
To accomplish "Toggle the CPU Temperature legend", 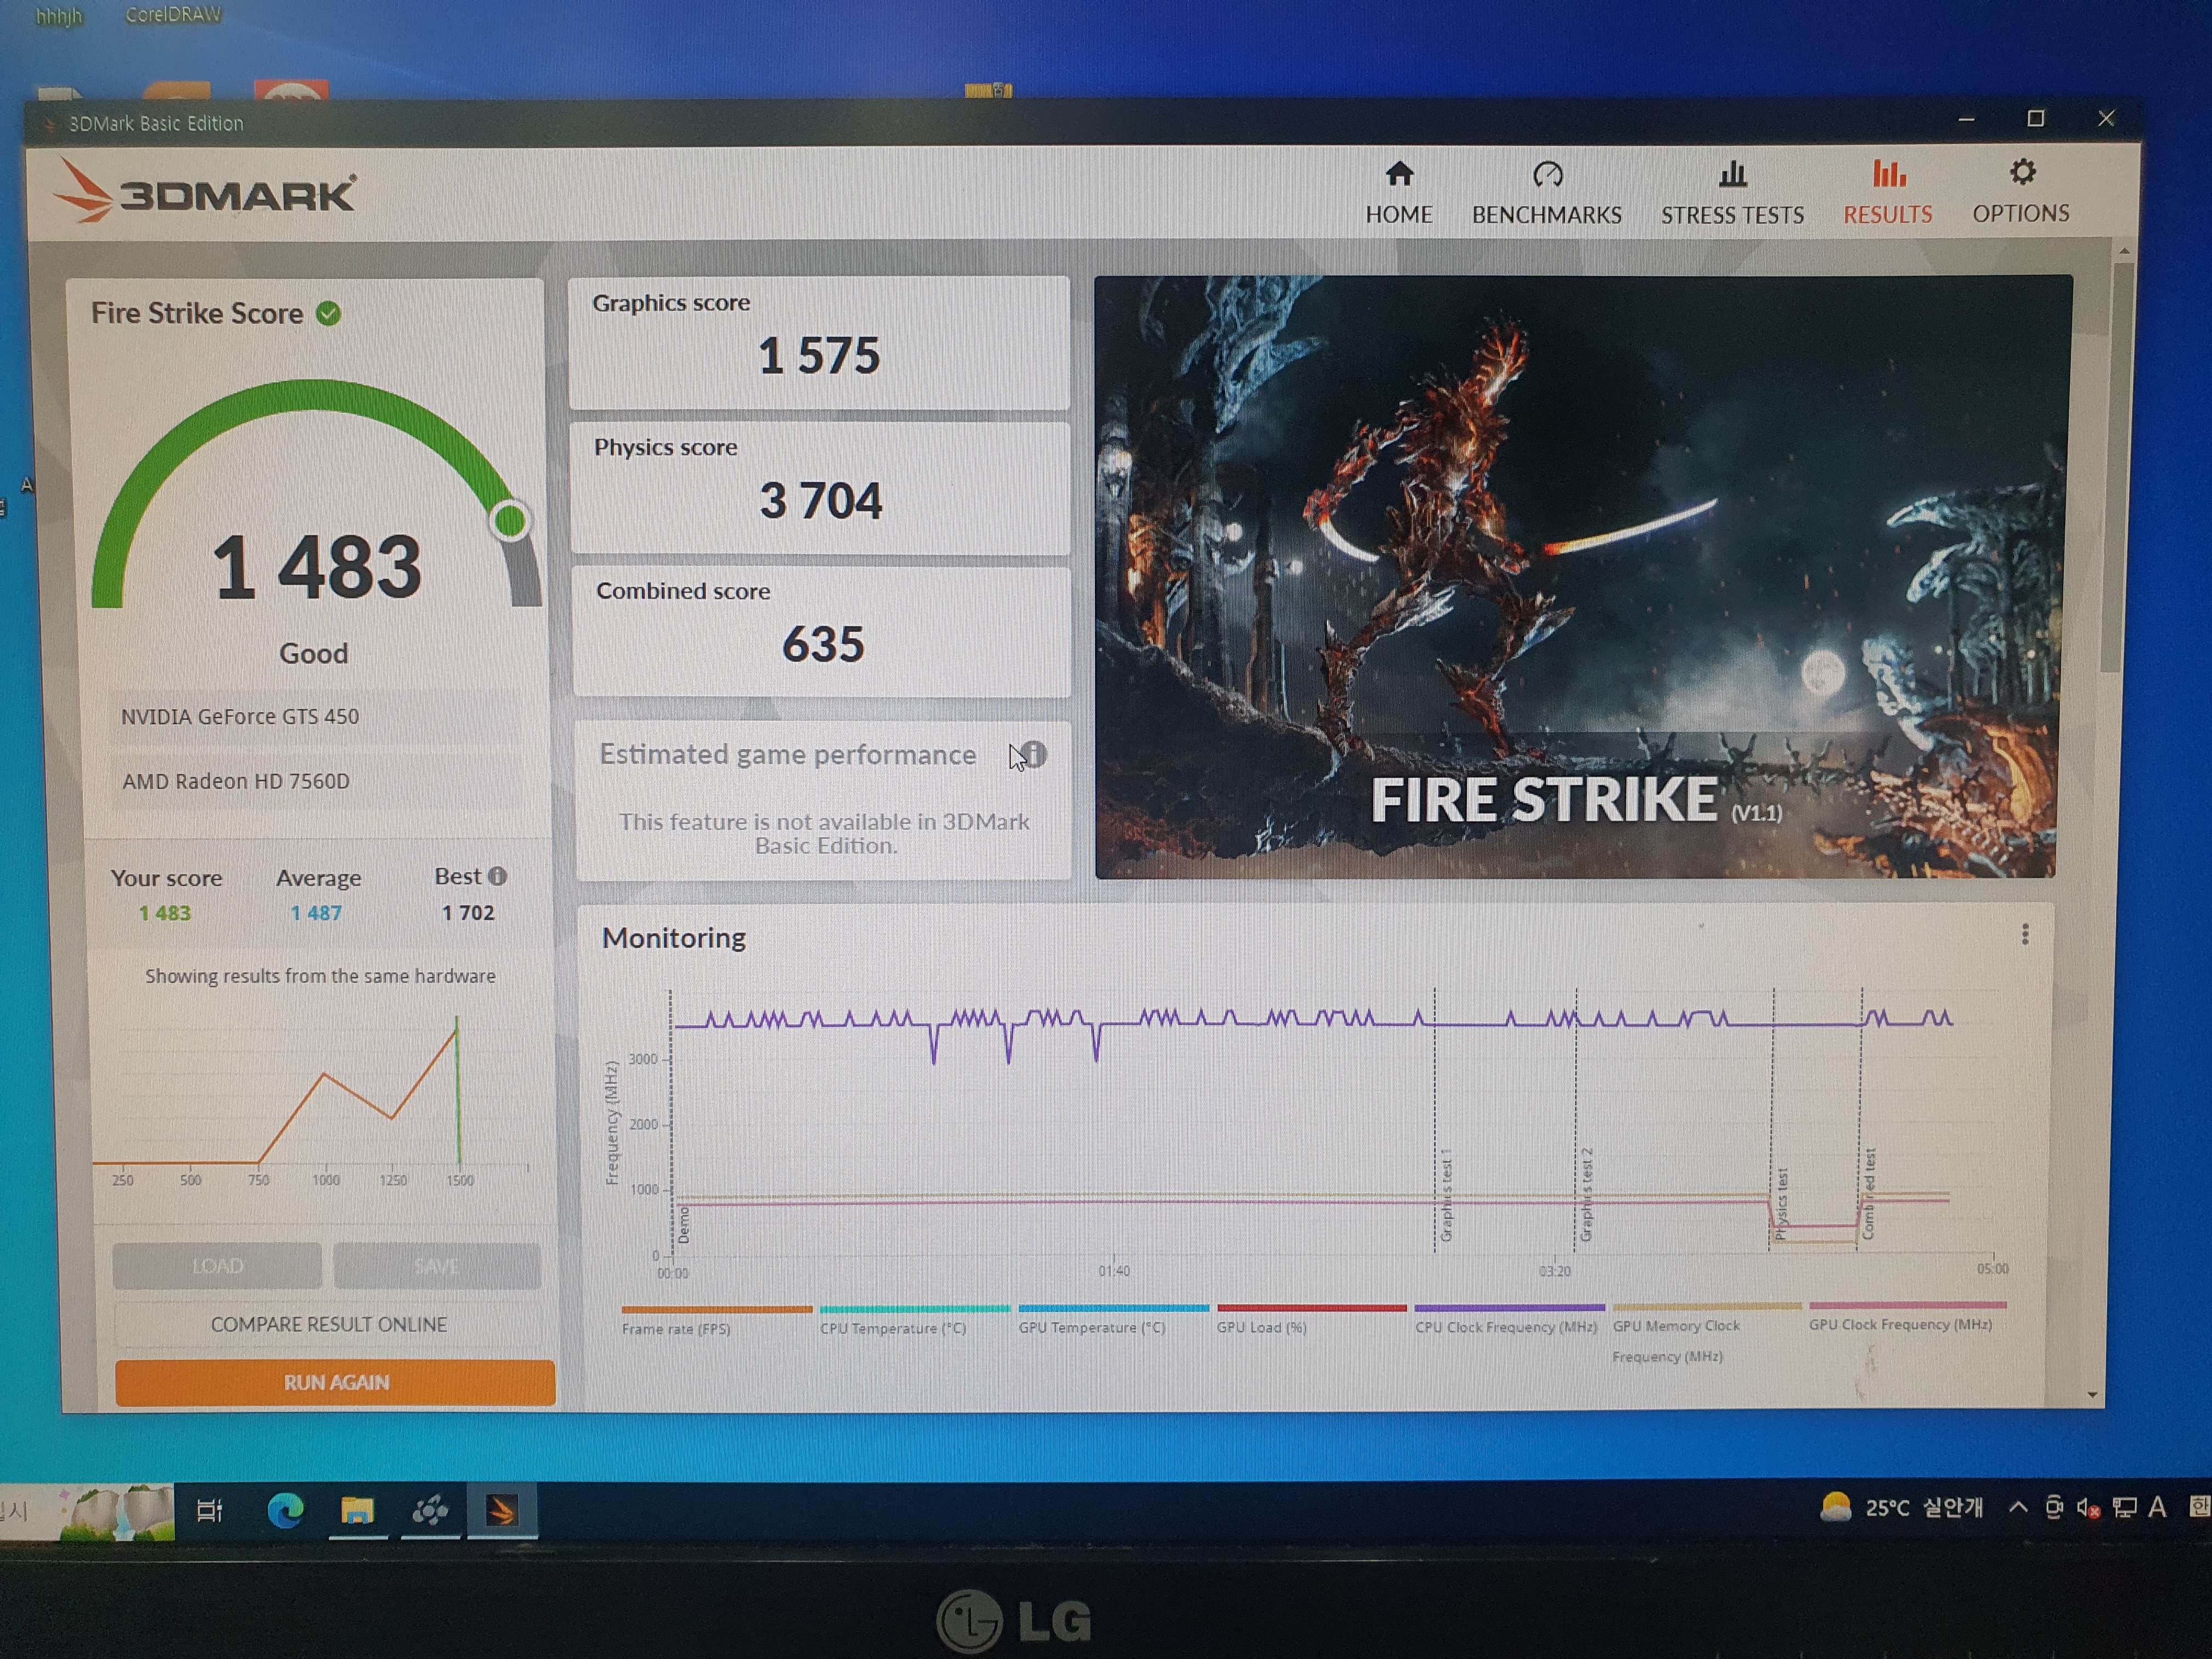I will (914, 1319).
